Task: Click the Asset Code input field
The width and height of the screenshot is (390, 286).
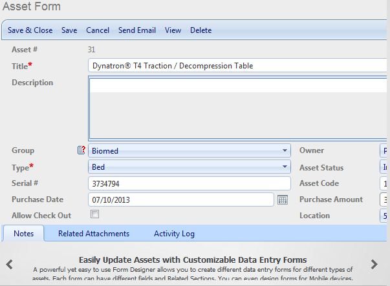Action: (x=384, y=183)
